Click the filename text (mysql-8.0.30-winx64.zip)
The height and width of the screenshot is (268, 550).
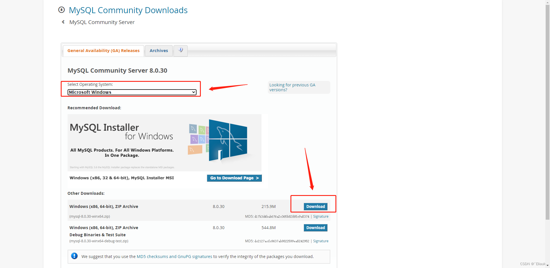click(90, 217)
